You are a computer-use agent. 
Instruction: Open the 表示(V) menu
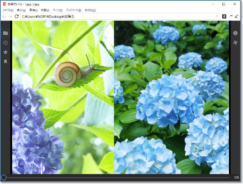coord(21,10)
